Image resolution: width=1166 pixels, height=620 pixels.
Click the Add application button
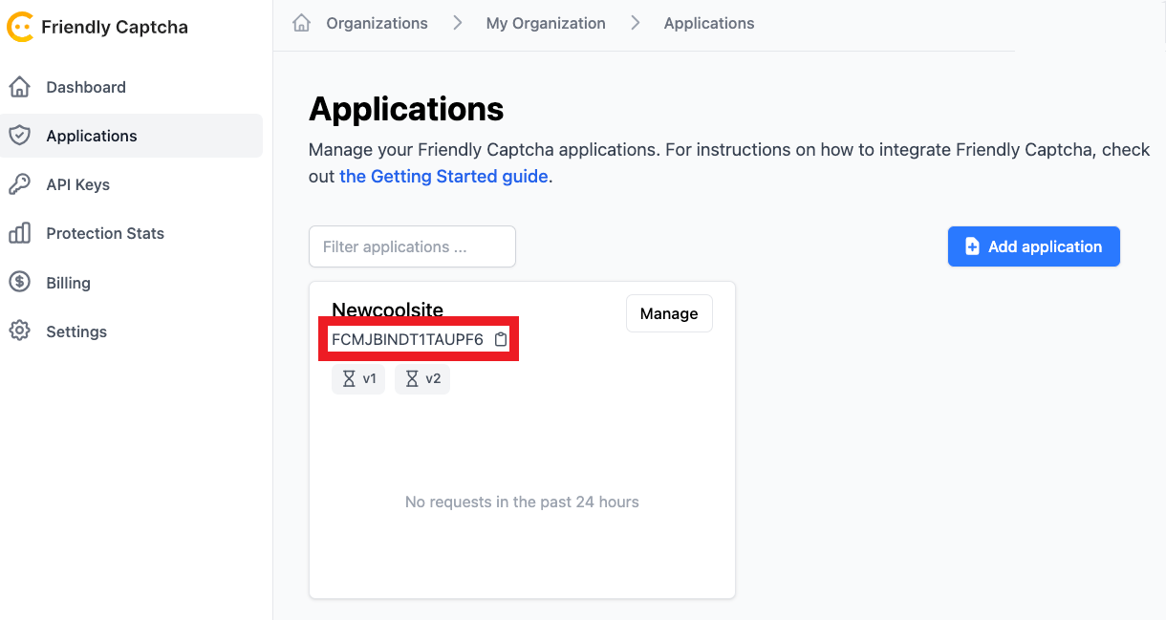point(1033,246)
